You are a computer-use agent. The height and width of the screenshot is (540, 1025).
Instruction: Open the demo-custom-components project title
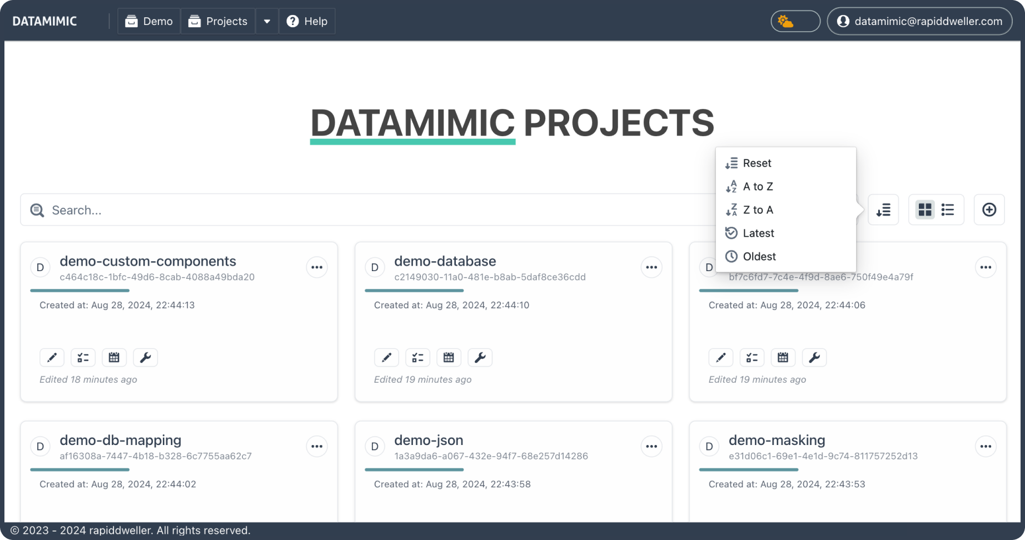click(148, 261)
